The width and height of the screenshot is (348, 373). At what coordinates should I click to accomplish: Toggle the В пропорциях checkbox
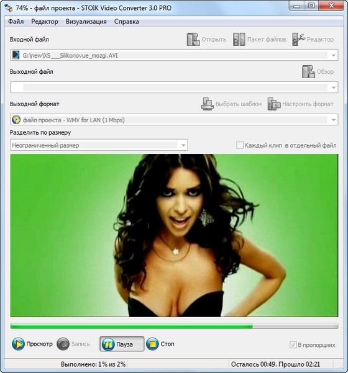(x=293, y=344)
